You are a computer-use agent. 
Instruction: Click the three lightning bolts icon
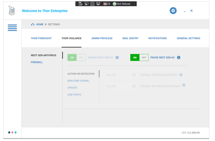coord(12,132)
